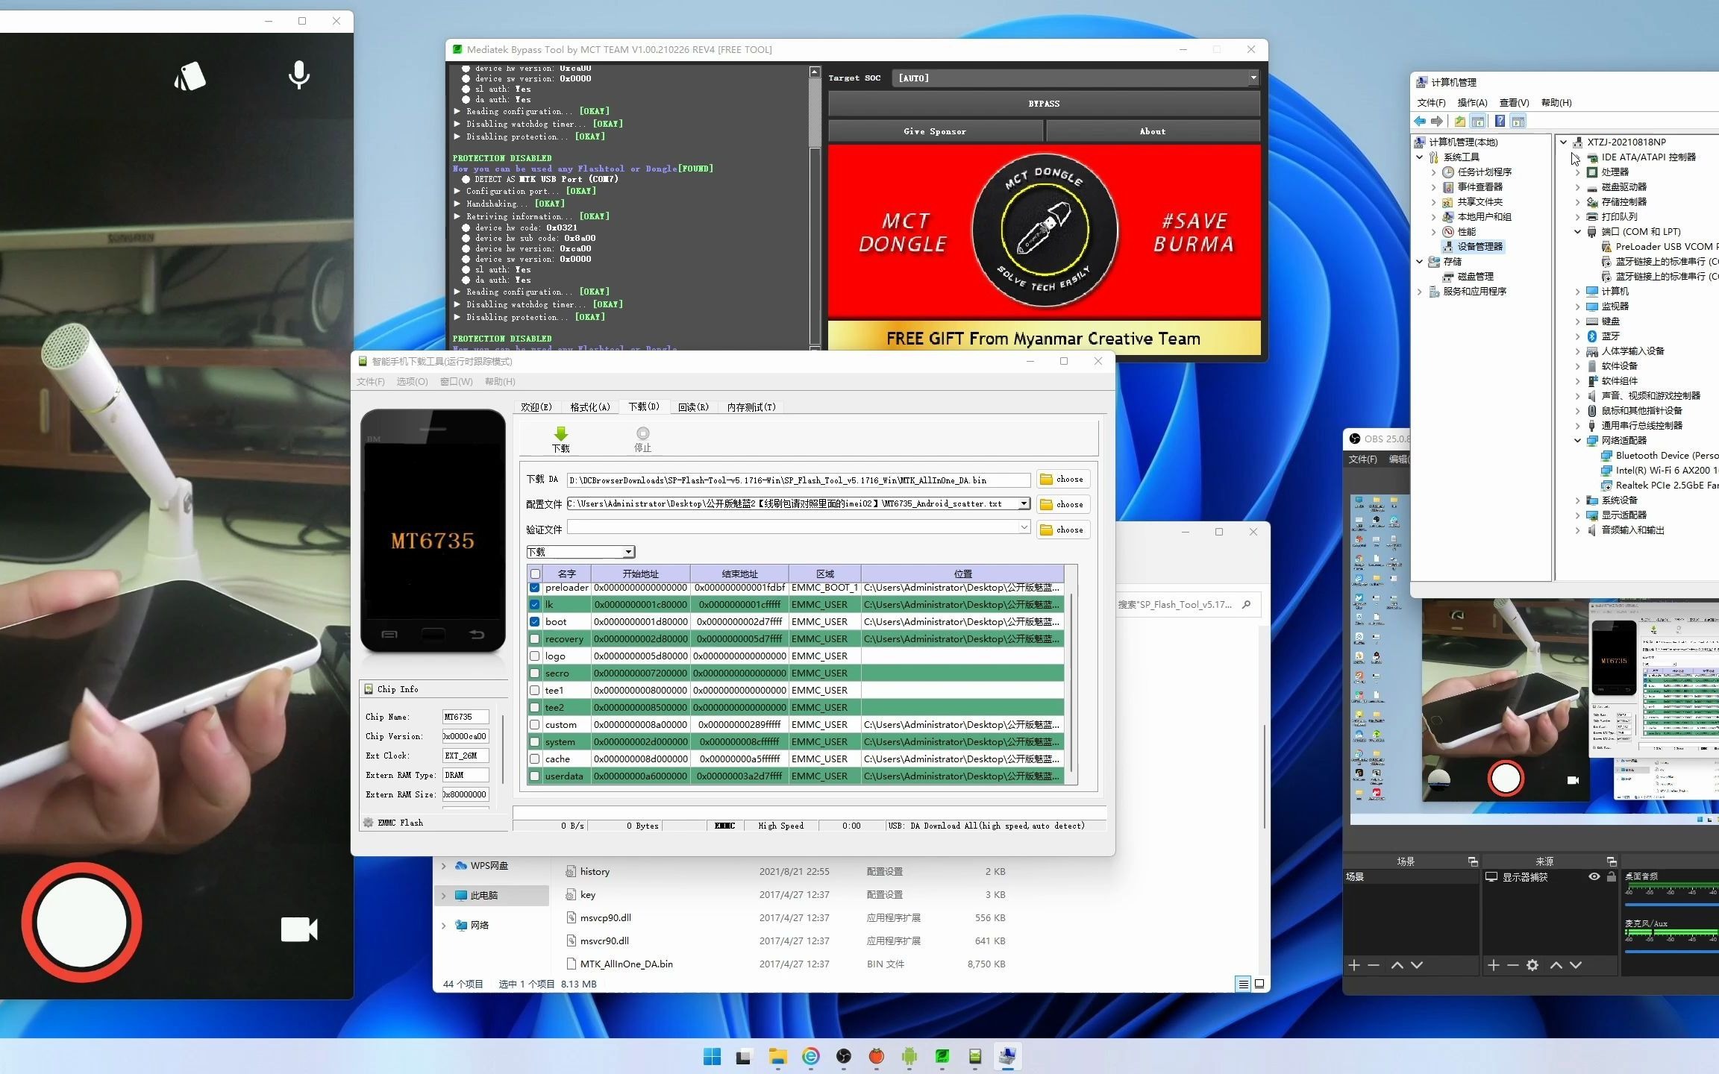The width and height of the screenshot is (1719, 1074).
Task: Collapse Storage node in Computer Management
Action: [x=1419, y=261]
